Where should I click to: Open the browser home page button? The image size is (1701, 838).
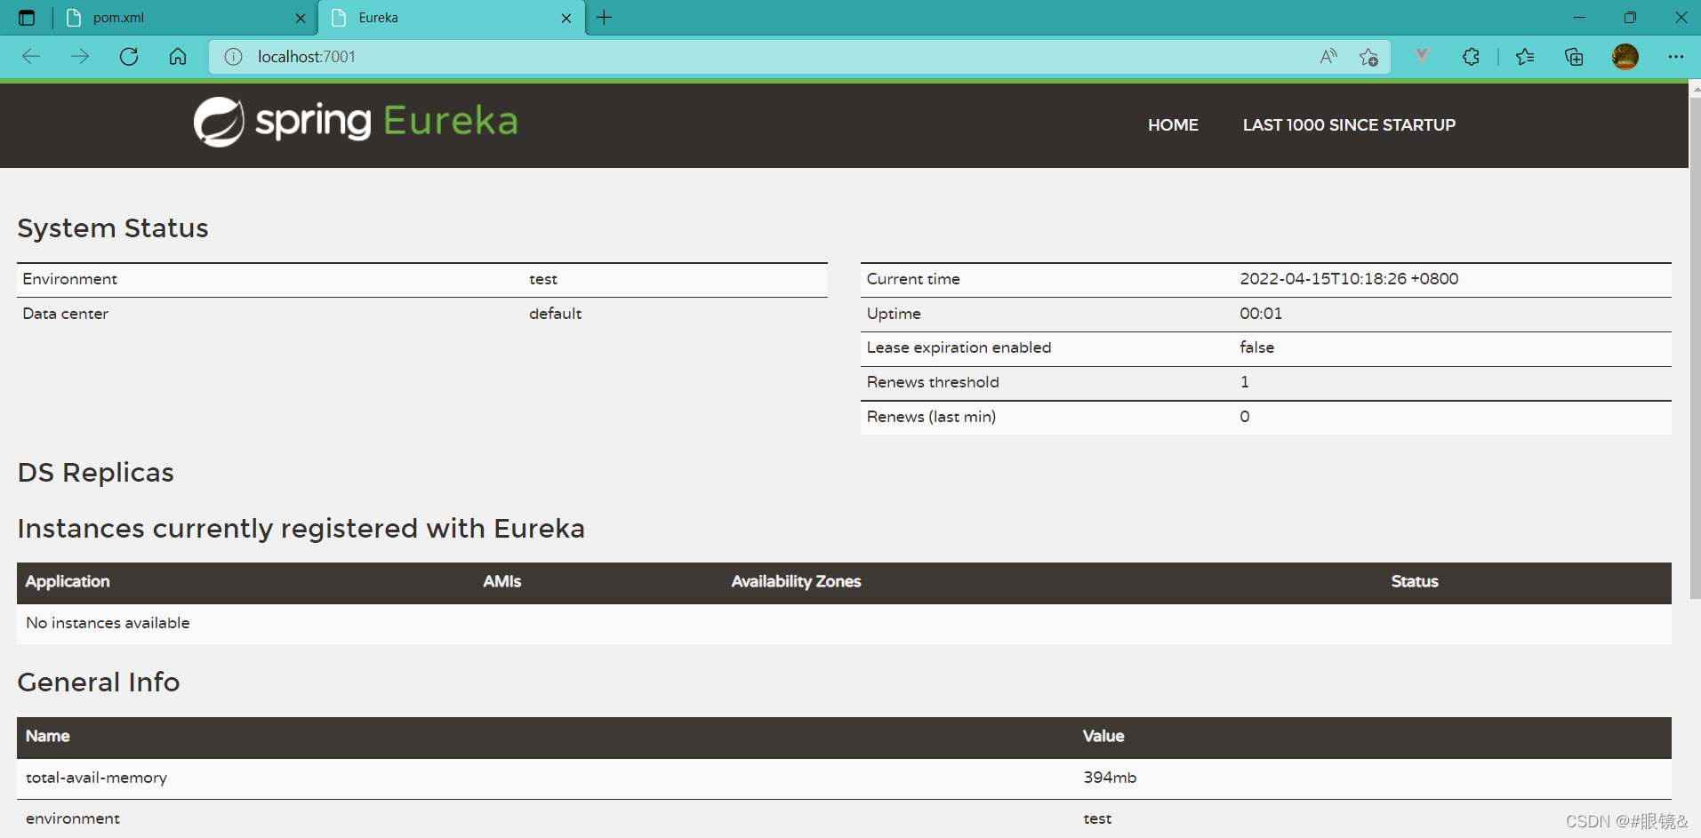(178, 57)
